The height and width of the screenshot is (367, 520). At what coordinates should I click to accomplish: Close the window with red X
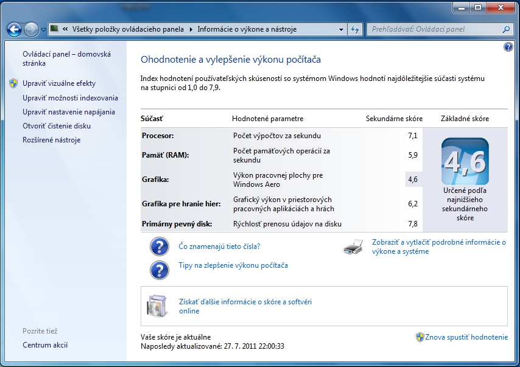click(x=501, y=7)
